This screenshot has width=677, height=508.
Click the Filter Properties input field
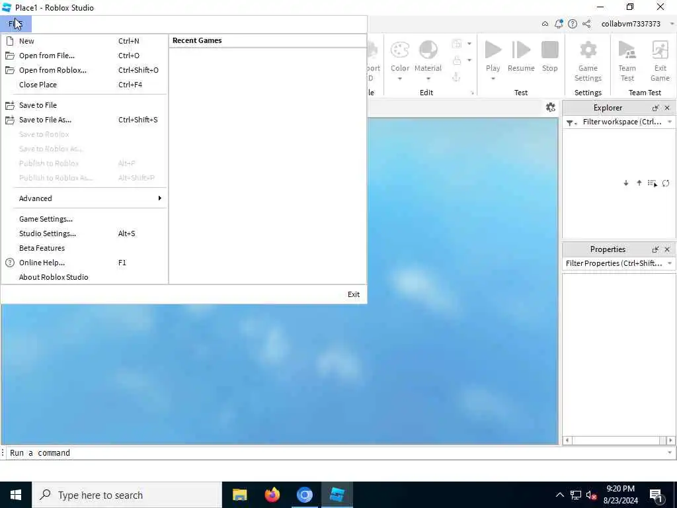click(x=613, y=263)
